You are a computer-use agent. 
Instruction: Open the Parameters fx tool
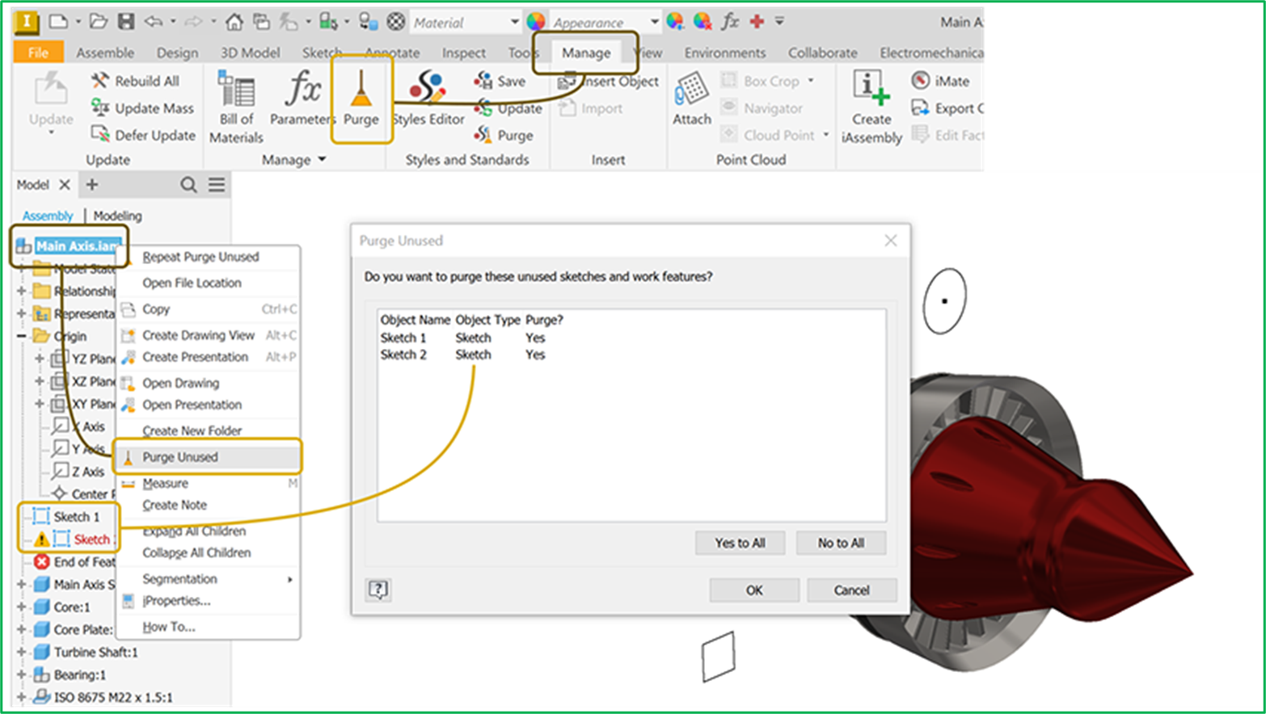coord(302,99)
